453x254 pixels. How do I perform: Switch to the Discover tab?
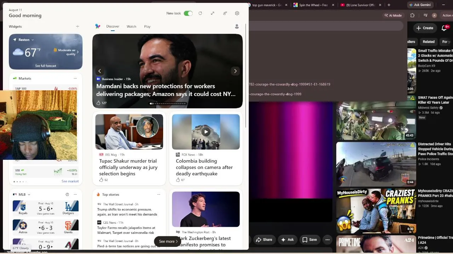(x=113, y=26)
